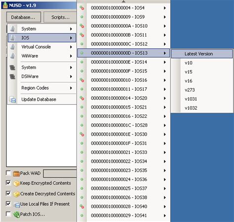The width and height of the screenshot is (234, 222).
Task: Open the 0000000100000021 - IOS33 entry
Action: pos(123,152)
